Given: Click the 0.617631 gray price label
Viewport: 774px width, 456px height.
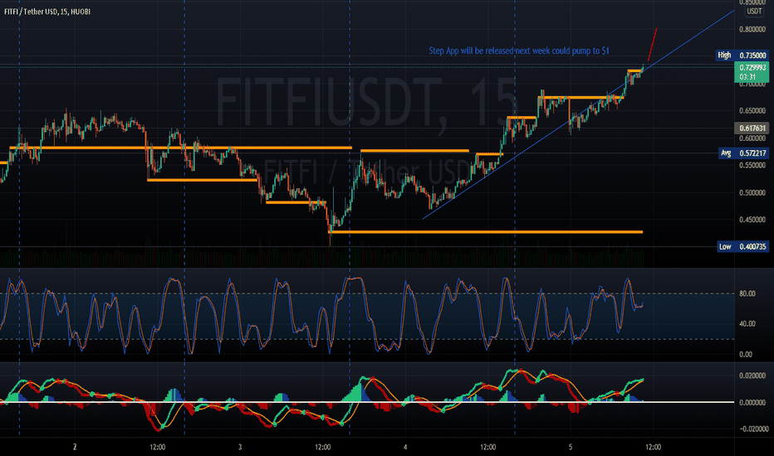Looking at the screenshot, I should point(752,129).
